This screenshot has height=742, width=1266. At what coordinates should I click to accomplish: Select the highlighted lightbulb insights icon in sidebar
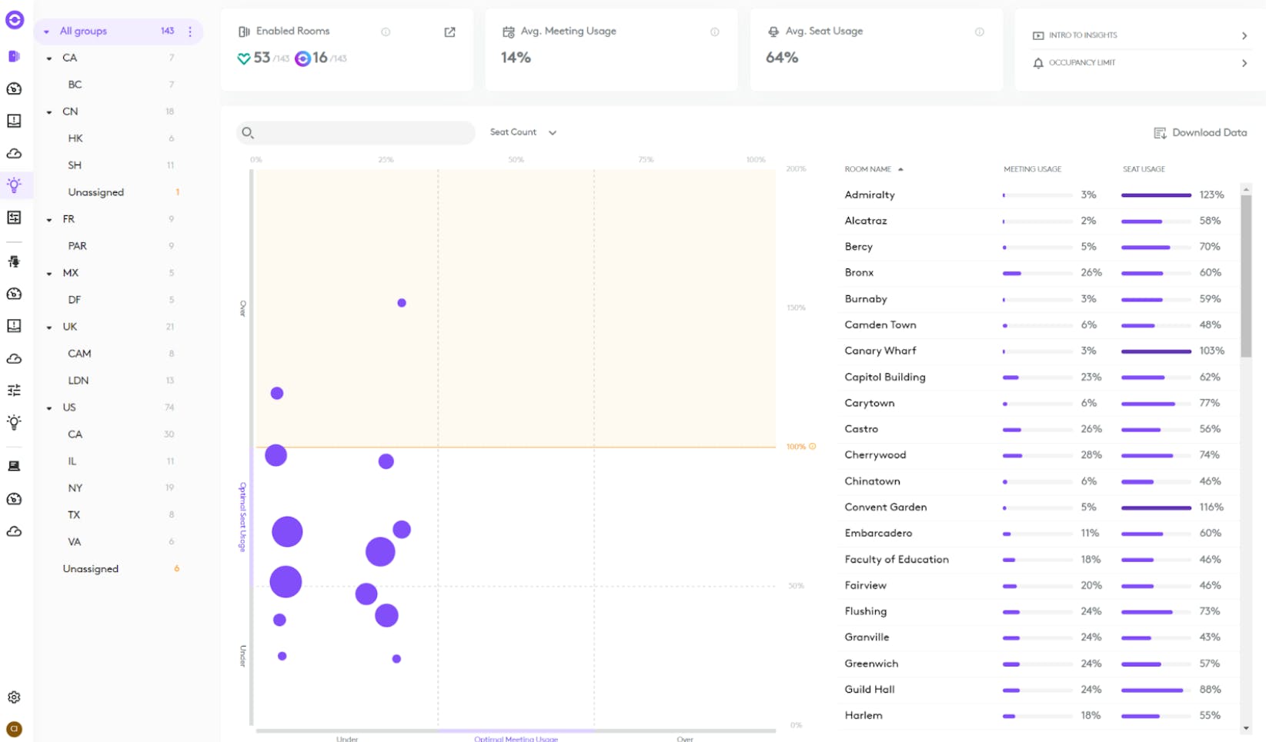pyautogui.click(x=14, y=185)
